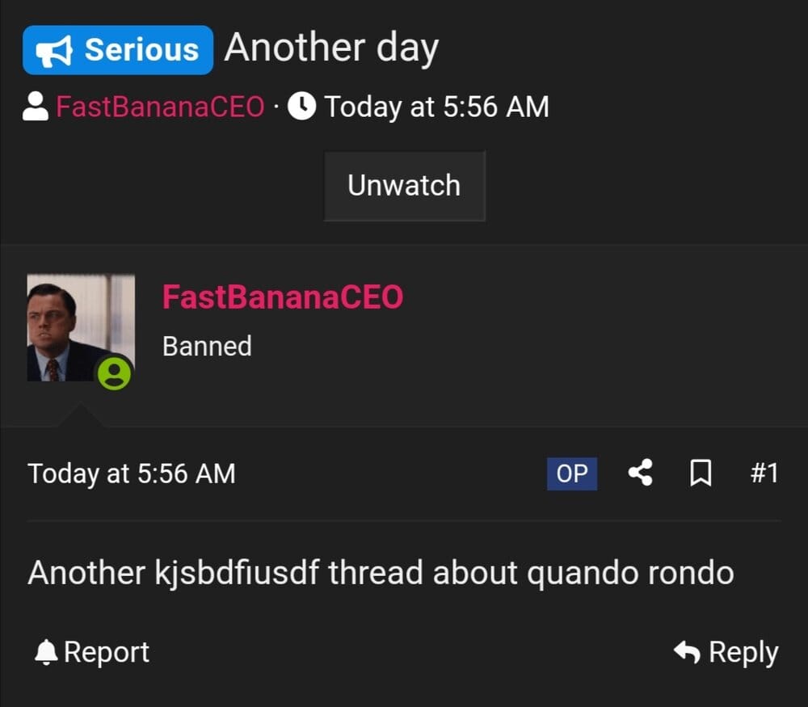Click the OP badge on the post
808x707 pixels.
[571, 474]
